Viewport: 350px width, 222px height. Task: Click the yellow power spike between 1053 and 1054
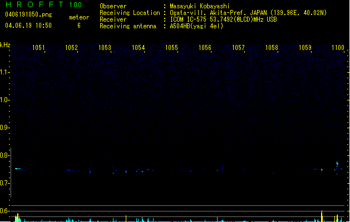click(x=126, y=219)
